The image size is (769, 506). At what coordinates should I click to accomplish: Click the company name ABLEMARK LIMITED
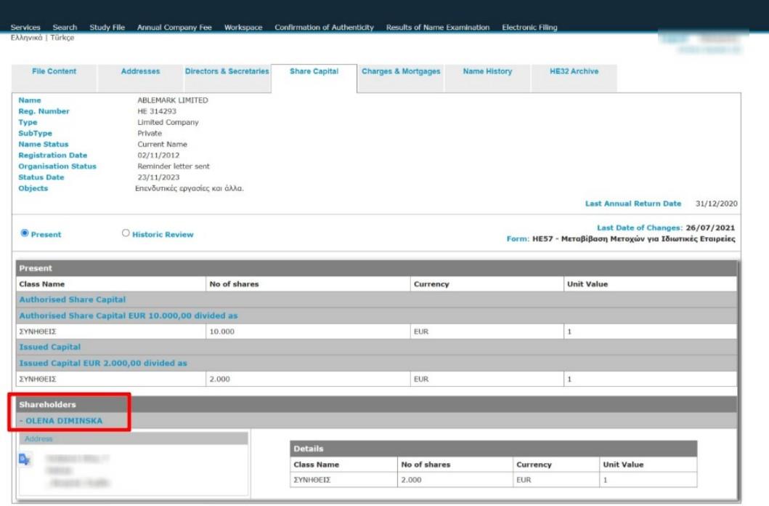[173, 100]
